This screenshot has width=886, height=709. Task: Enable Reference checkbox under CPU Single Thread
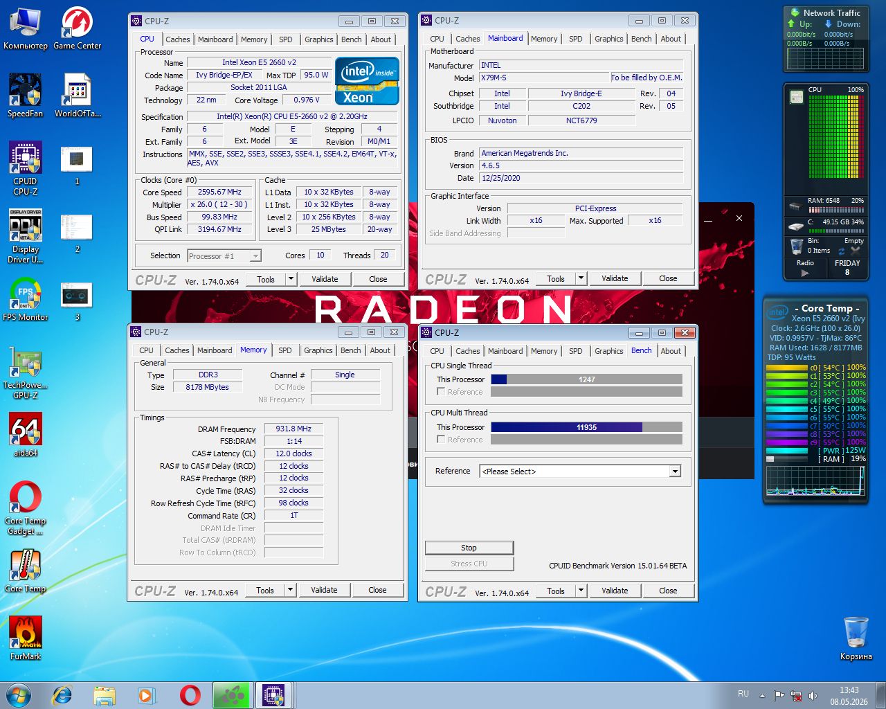coord(440,392)
